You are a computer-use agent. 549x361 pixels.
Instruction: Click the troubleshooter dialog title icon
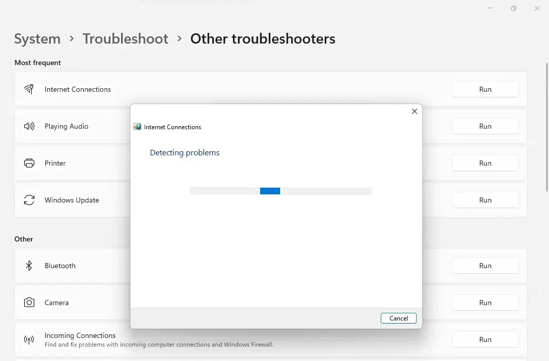138,127
